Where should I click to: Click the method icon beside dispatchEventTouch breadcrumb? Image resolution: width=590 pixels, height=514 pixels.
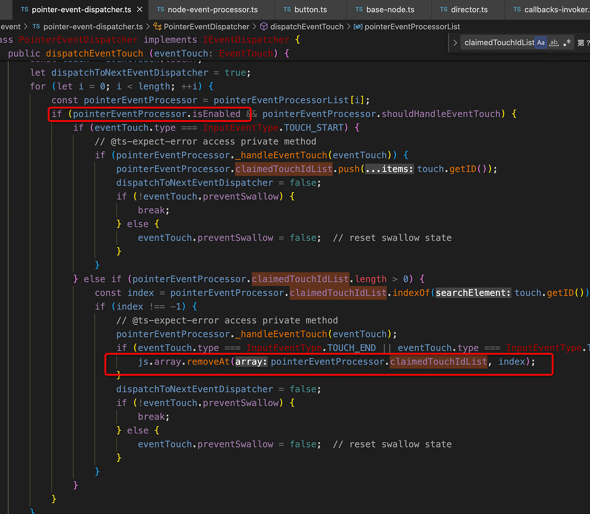[263, 26]
